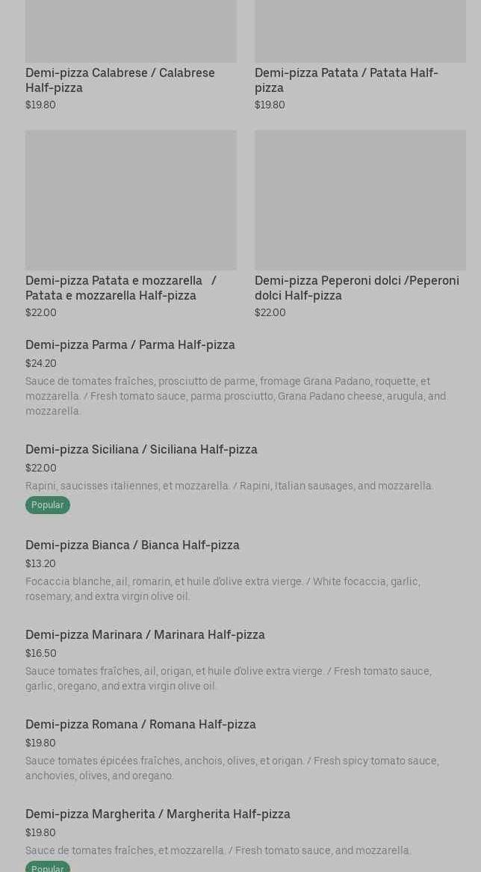Click the Popular badge under Siciliana
481x872 pixels.
point(48,505)
